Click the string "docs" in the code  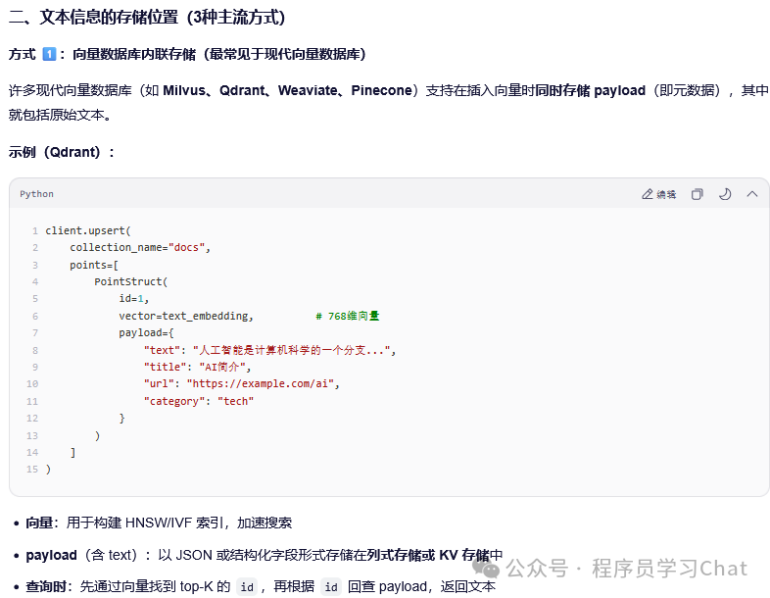pyautogui.click(x=186, y=248)
